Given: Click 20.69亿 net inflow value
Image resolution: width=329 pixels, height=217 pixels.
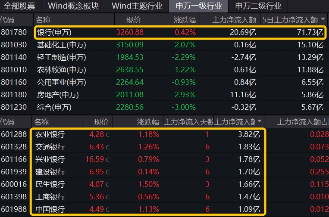Looking at the screenshot, I should point(243,32).
